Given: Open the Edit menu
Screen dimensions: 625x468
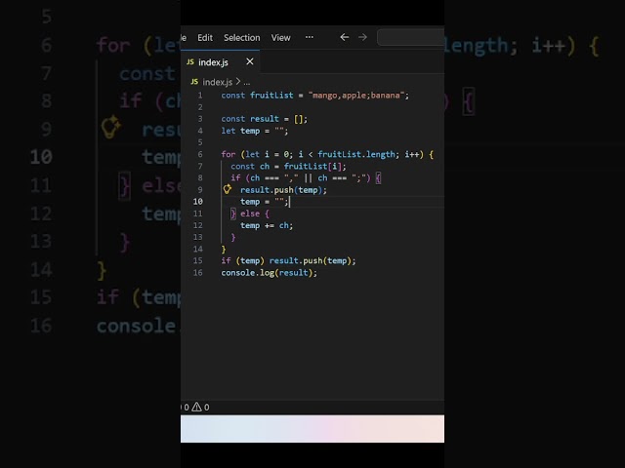Looking at the screenshot, I should pos(205,38).
